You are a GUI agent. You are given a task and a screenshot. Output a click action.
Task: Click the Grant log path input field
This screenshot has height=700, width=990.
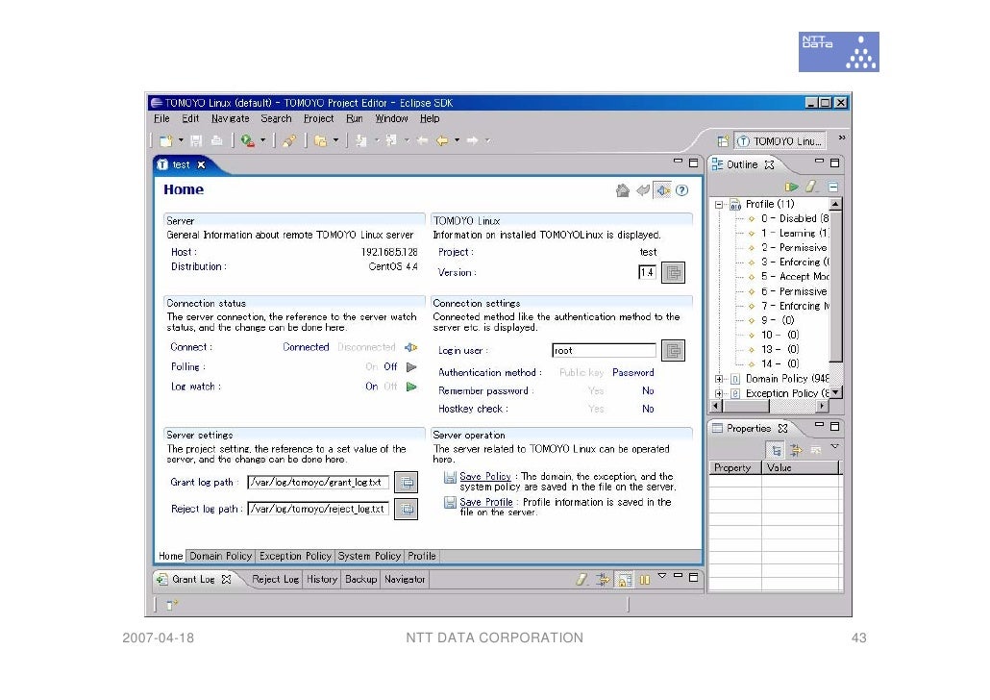(x=318, y=483)
